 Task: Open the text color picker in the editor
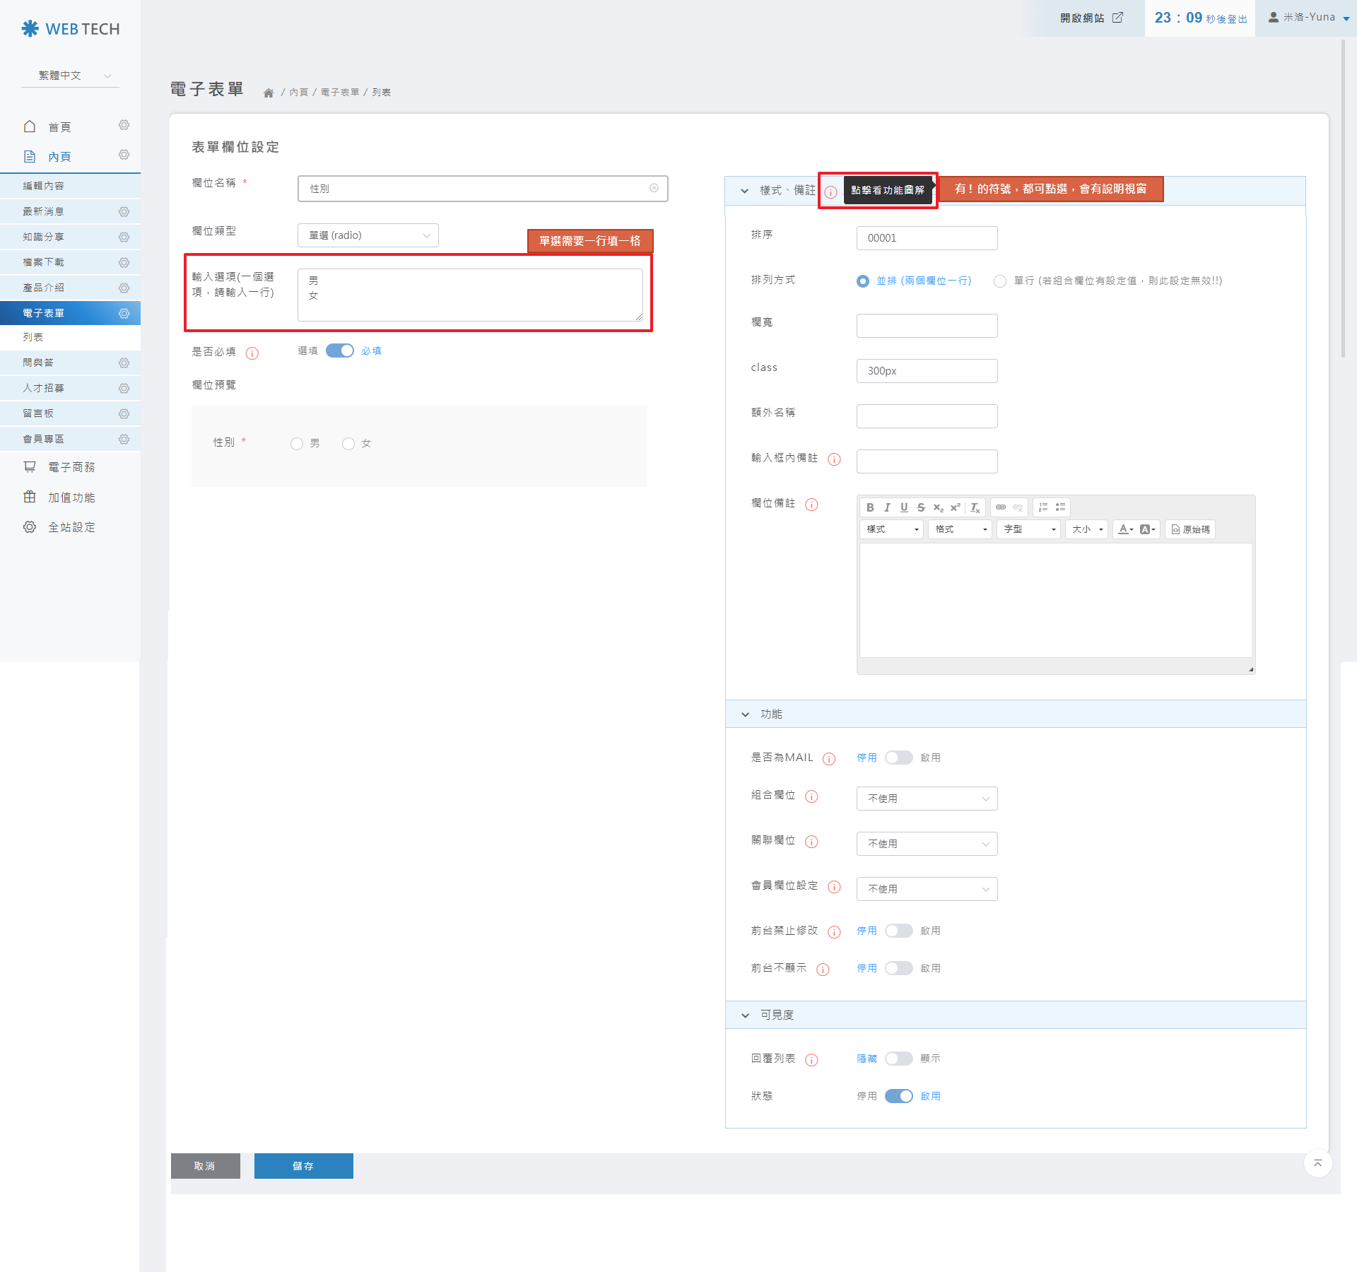[1126, 529]
